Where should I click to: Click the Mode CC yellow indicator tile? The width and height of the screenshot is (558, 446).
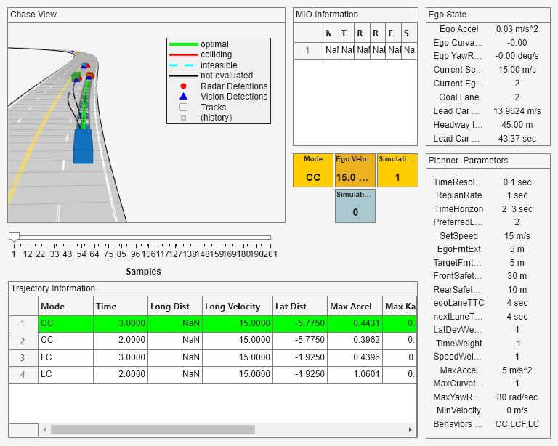[x=312, y=170]
